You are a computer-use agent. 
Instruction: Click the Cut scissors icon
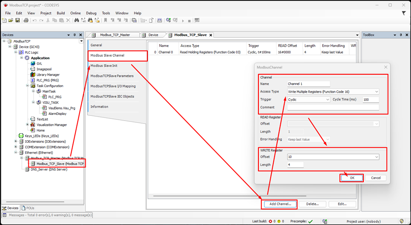[x=48, y=20]
